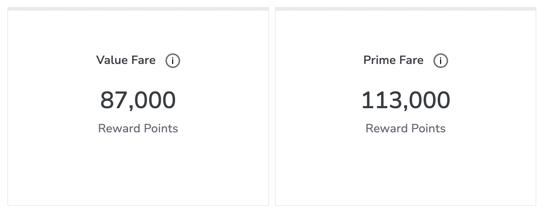Click the 113,000 points amount
This screenshot has height=212, width=544.
click(406, 101)
